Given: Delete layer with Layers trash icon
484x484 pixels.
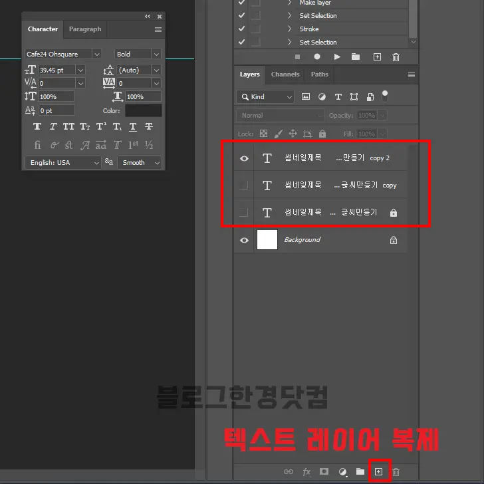Looking at the screenshot, I should (x=396, y=472).
